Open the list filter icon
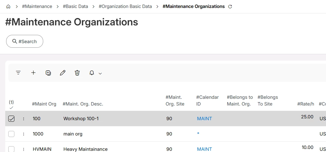The width and height of the screenshot is (326, 152). coord(18,73)
